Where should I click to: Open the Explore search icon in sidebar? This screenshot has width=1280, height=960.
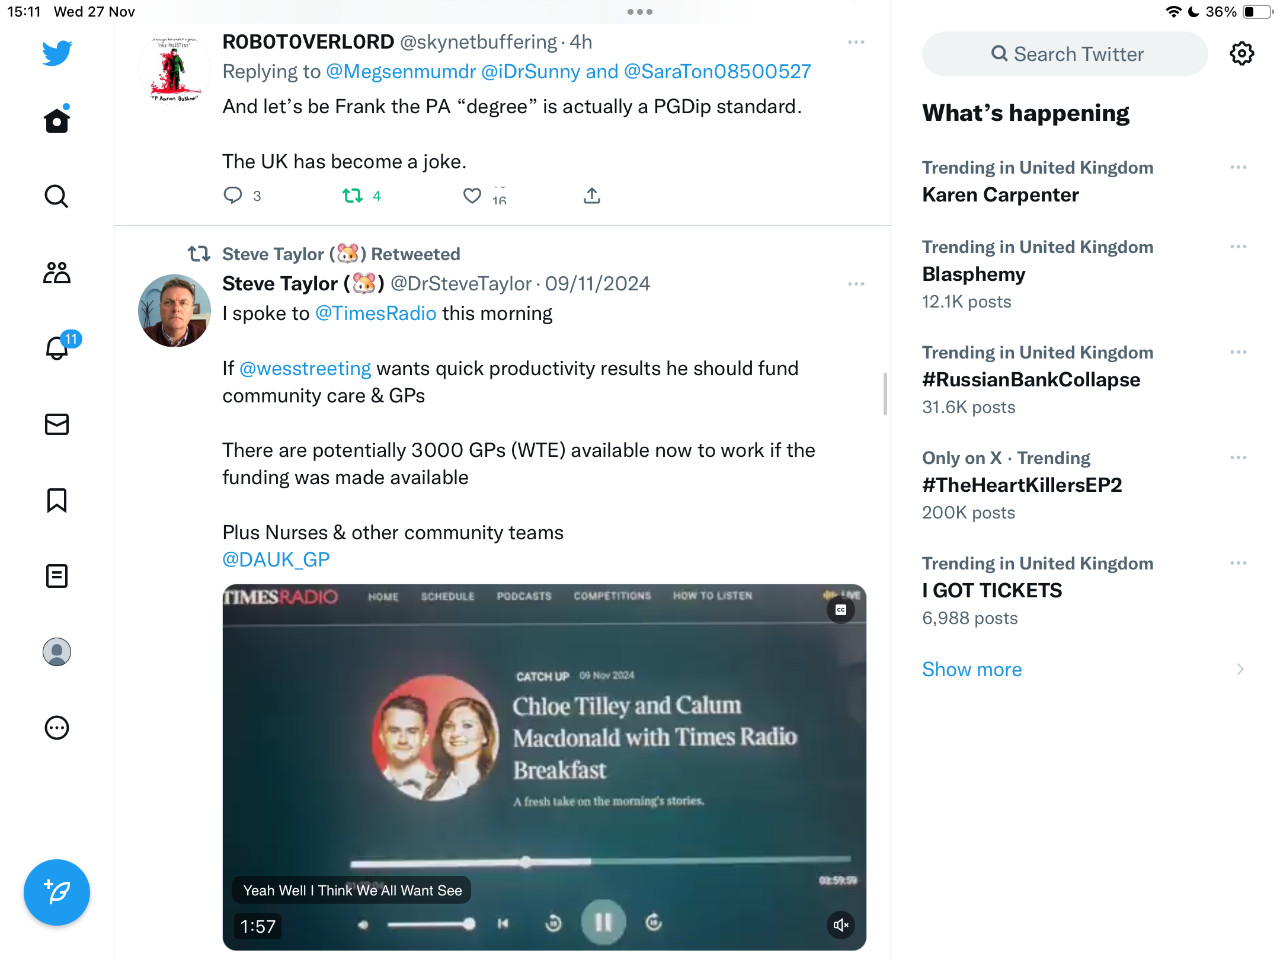pos(57,196)
